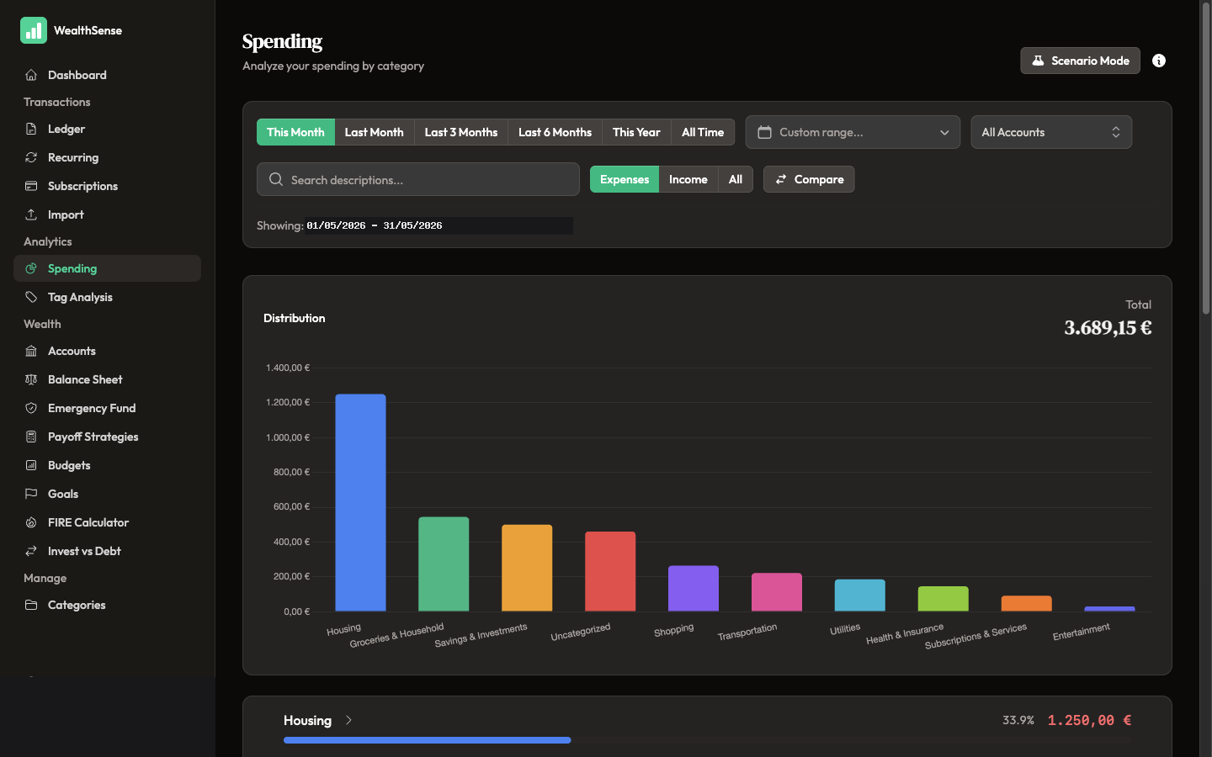Click the blue Housing bar in chart

[360, 502]
